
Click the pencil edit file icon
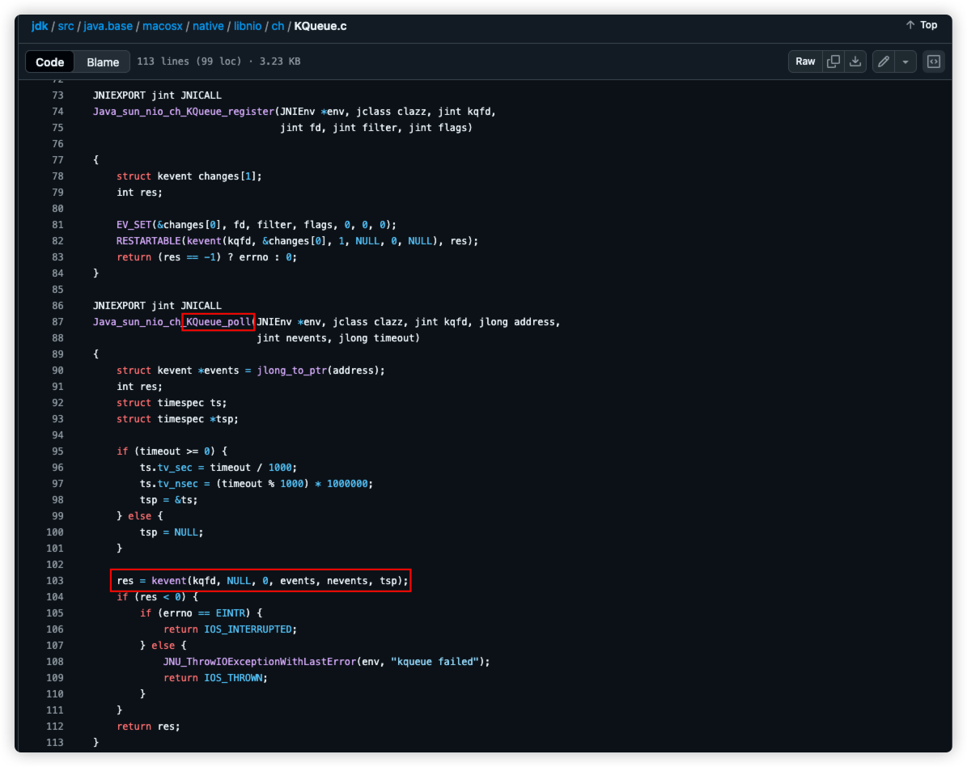pos(884,61)
